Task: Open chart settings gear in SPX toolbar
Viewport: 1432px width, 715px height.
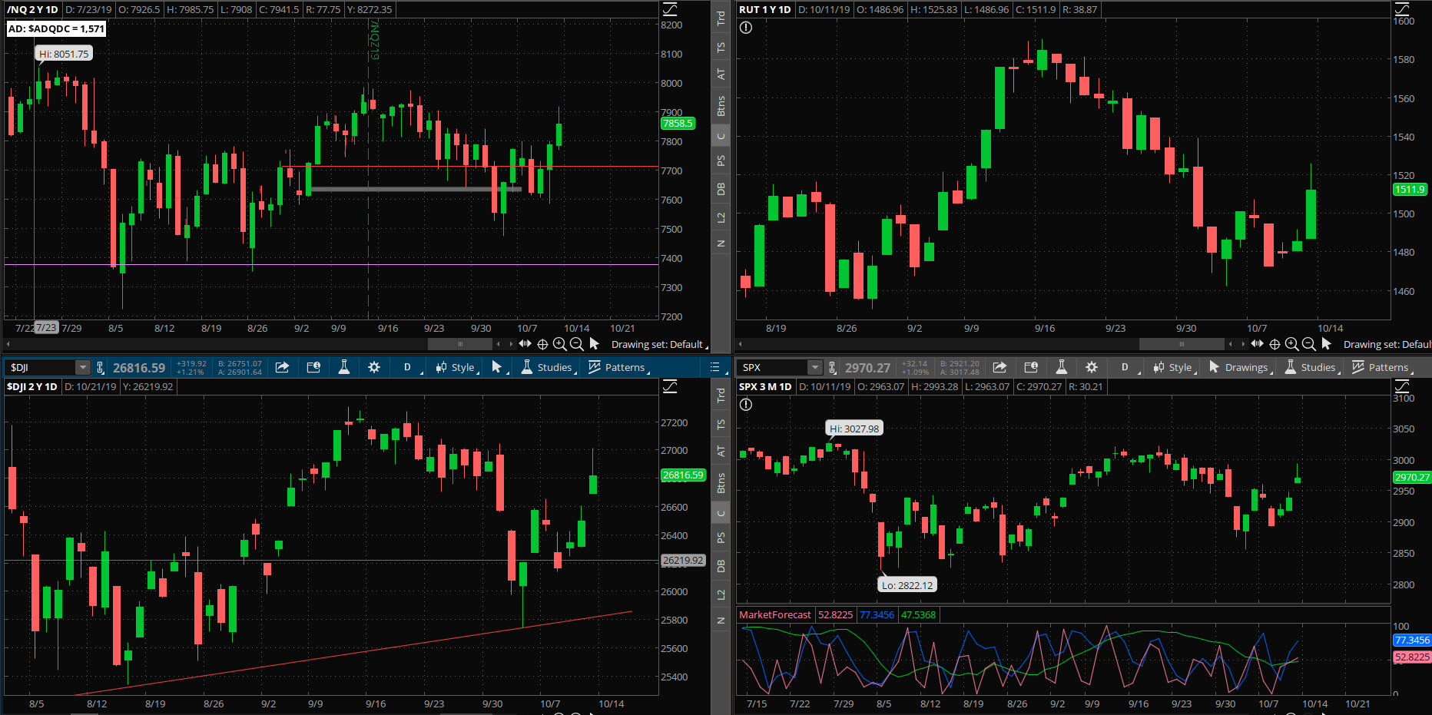Action: coord(1092,367)
